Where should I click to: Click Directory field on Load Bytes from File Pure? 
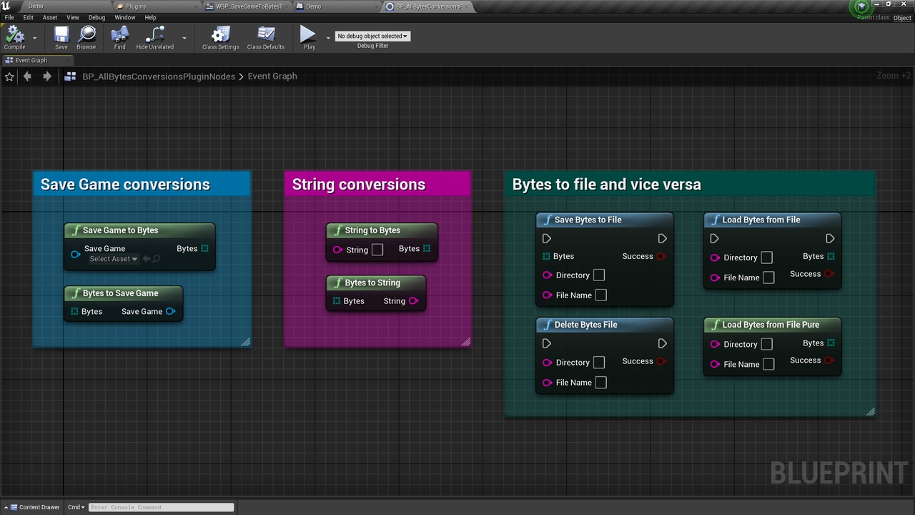pyautogui.click(x=766, y=344)
